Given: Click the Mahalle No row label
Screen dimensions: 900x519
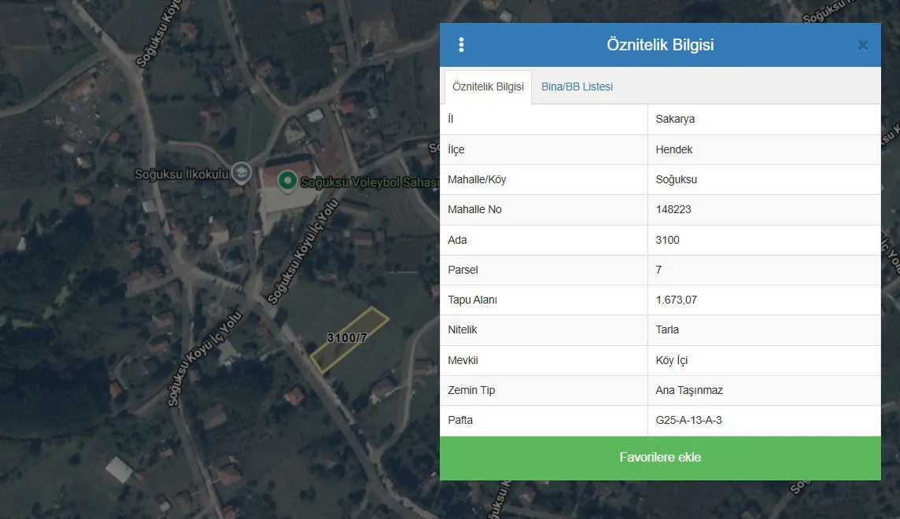Looking at the screenshot, I should (474, 209).
